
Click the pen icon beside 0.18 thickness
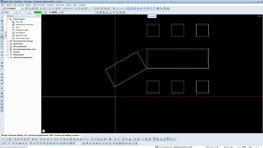(x=3, y=12)
